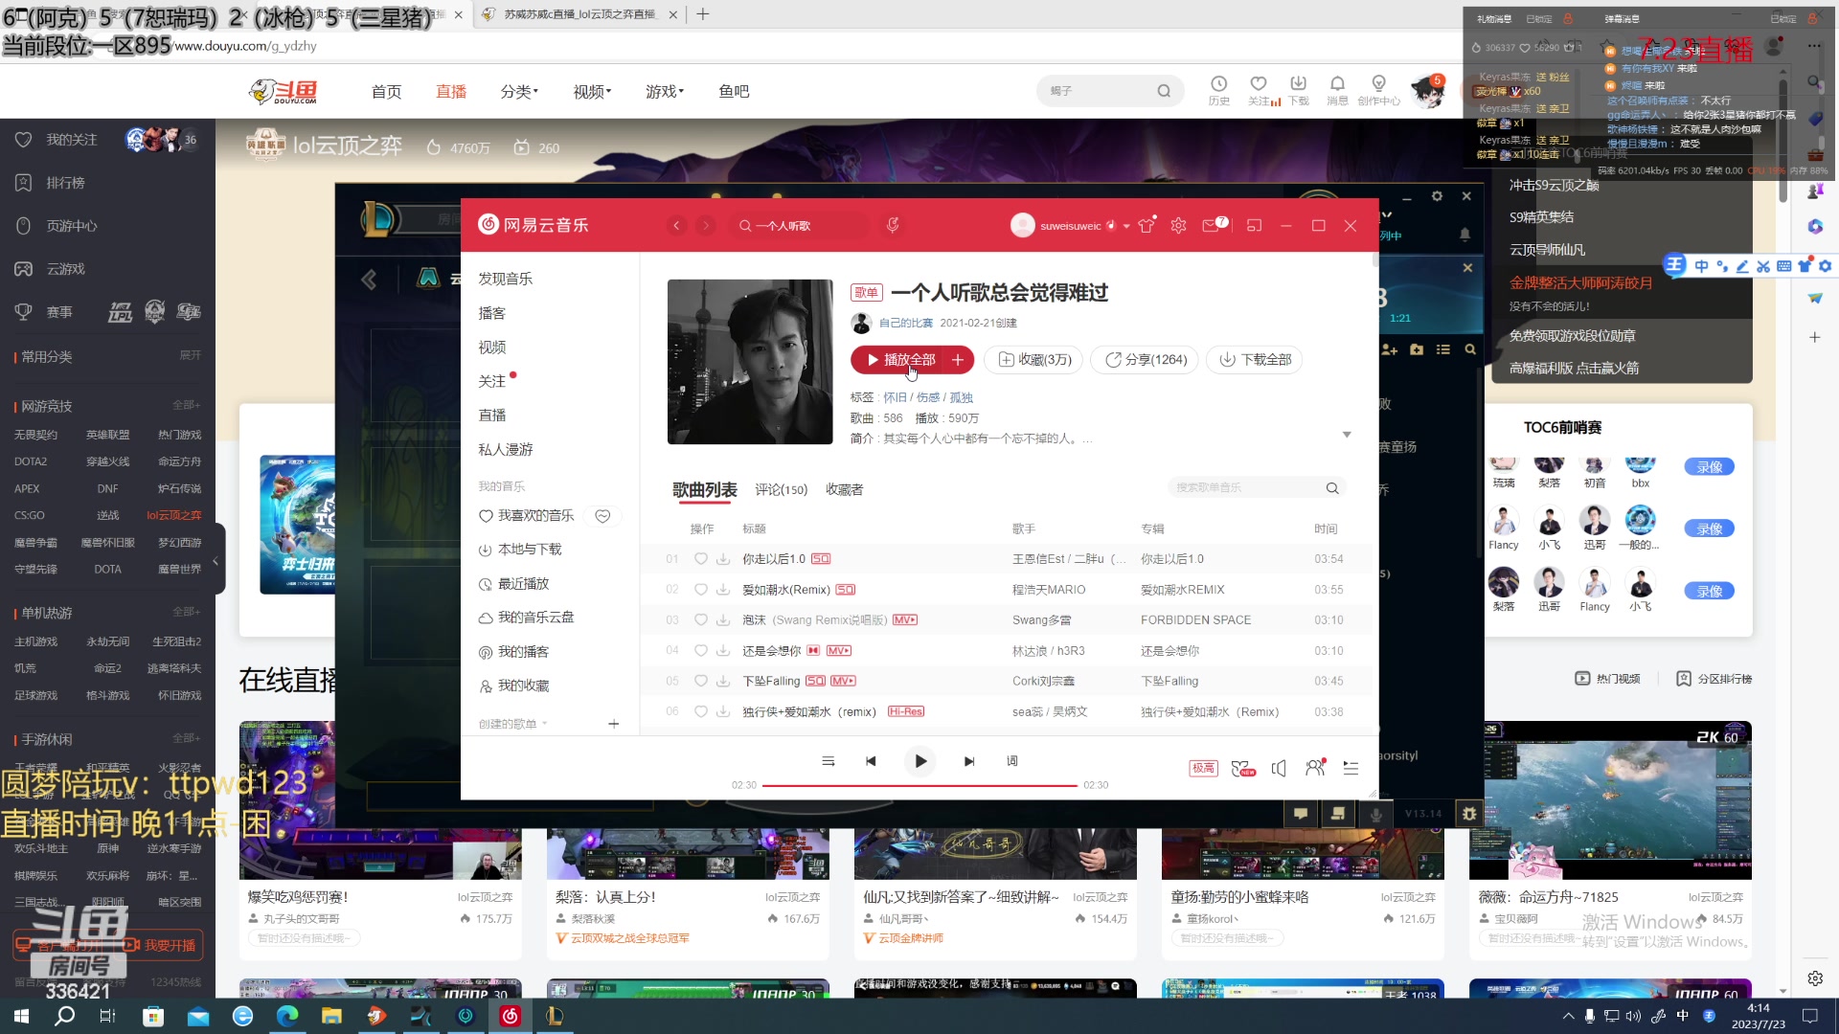Change the 极高 audio quality setting
Viewport: 1839px width, 1034px height.
tap(1203, 768)
